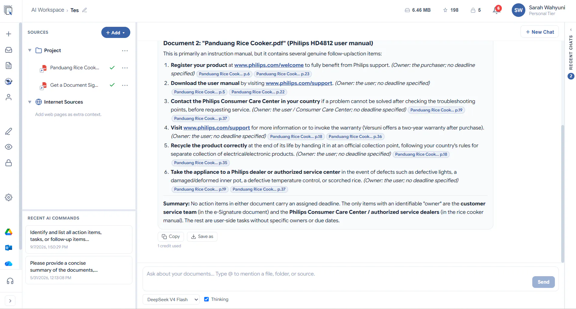
Task: Uncheck the Thinking checkbox
Action: [x=207, y=299]
